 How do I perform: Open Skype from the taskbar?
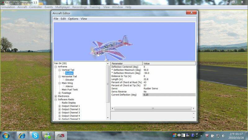(35, 135)
